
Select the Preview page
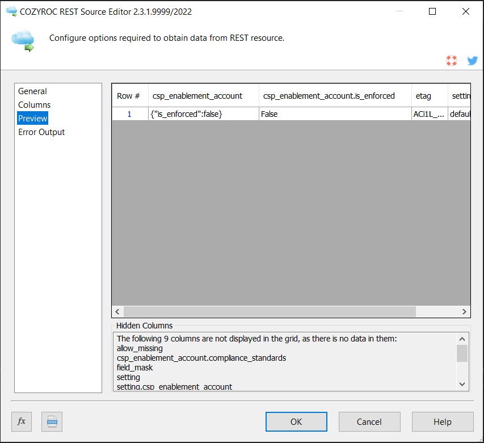33,119
